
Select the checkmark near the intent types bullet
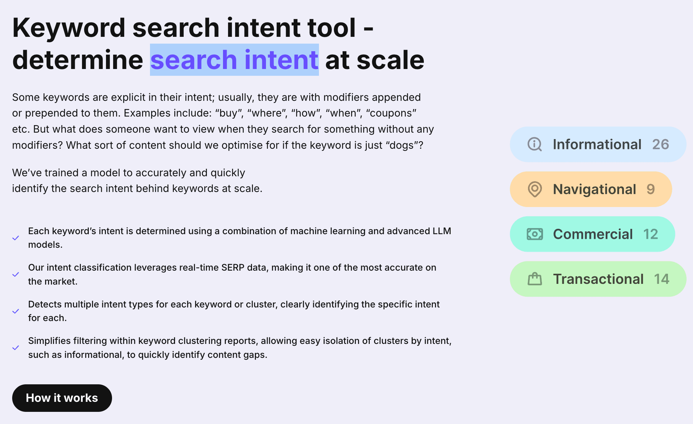[x=16, y=311]
